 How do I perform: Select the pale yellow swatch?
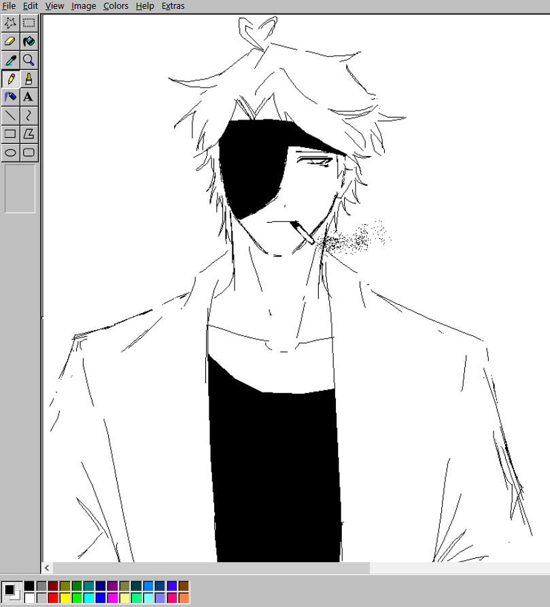coord(124,598)
